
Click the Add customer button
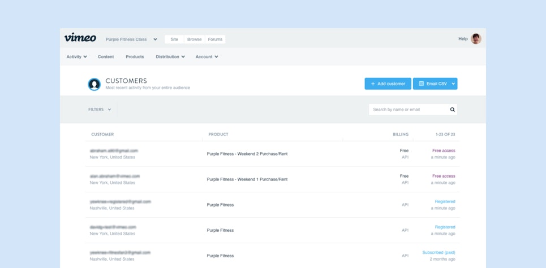(x=388, y=84)
